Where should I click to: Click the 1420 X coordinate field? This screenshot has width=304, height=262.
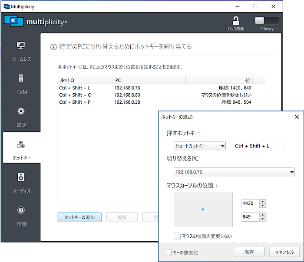pos(251,203)
